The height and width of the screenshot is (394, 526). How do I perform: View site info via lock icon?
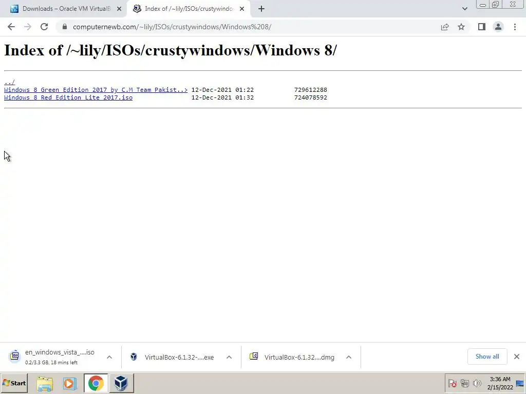65,27
